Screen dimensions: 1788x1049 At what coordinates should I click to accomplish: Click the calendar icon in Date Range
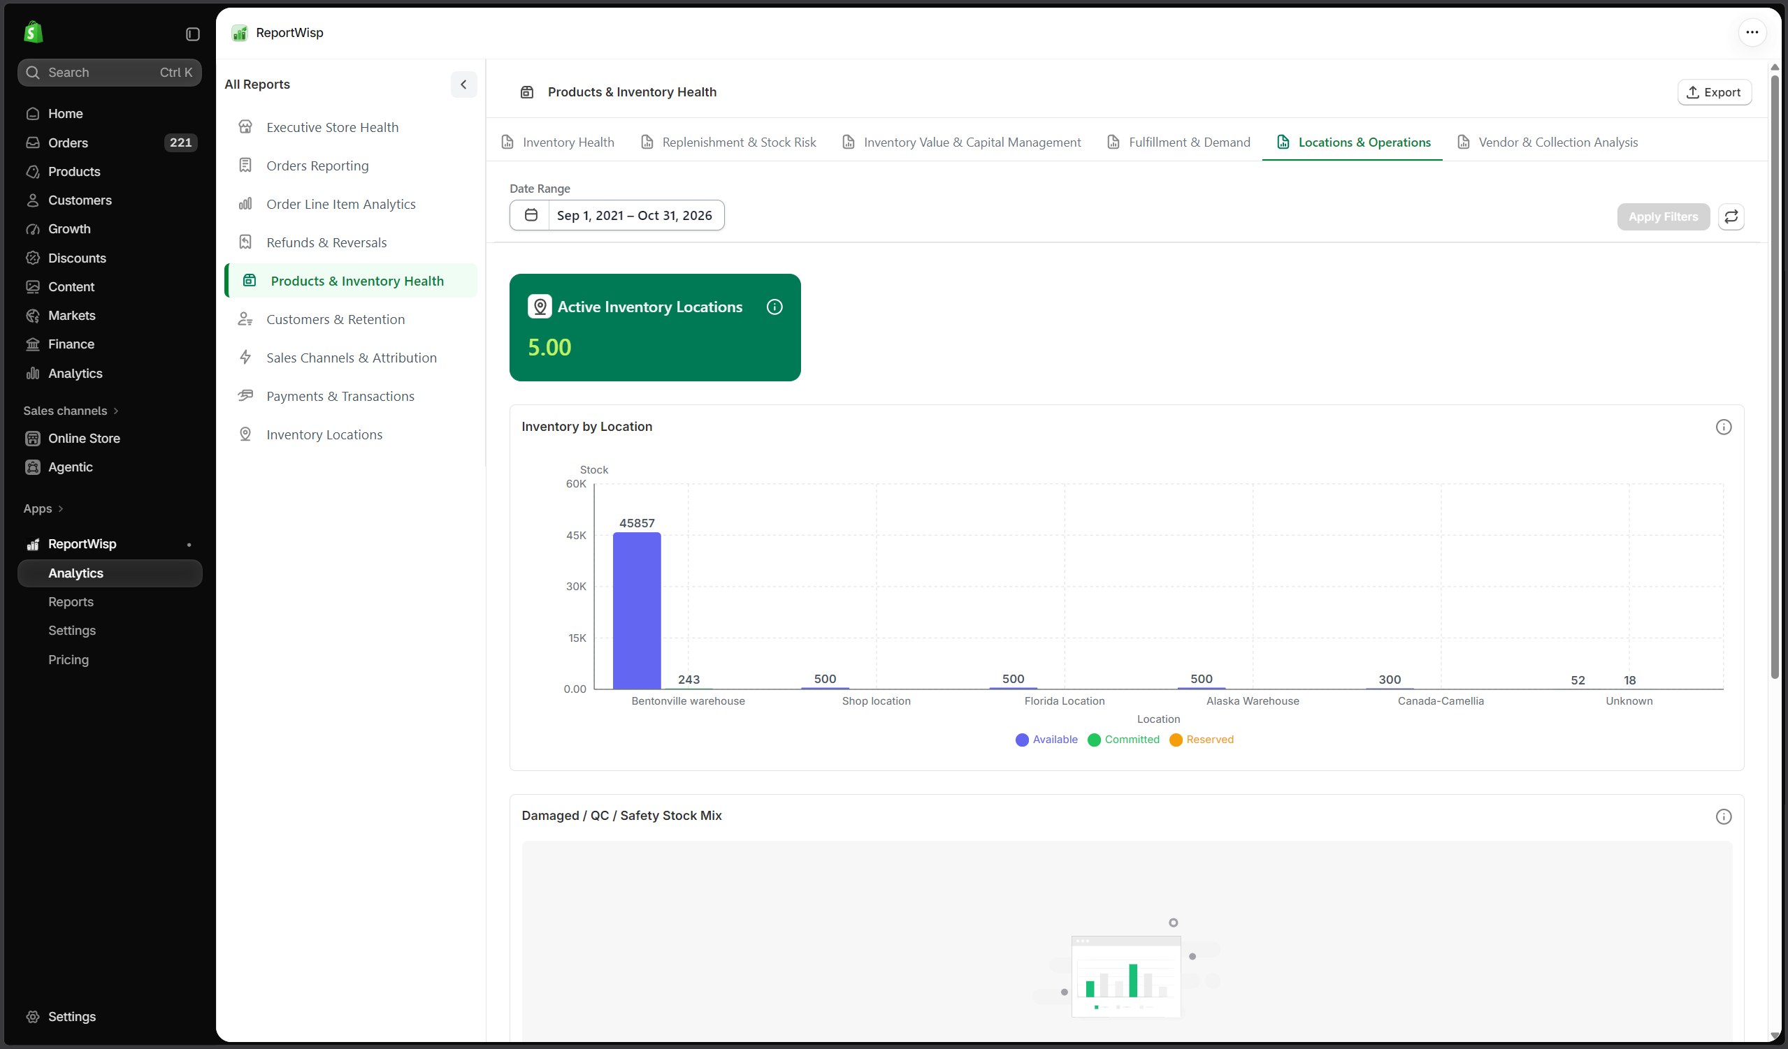coord(531,216)
